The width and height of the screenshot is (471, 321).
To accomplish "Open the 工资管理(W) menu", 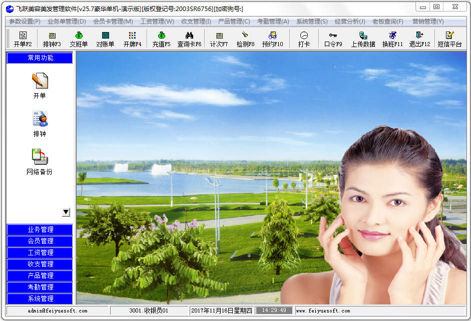I will [157, 22].
